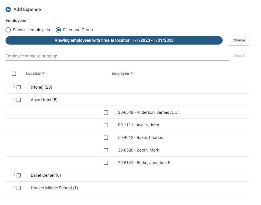Select the Filter and Group radio button
The image size is (261, 205).
[x=58, y=30]
